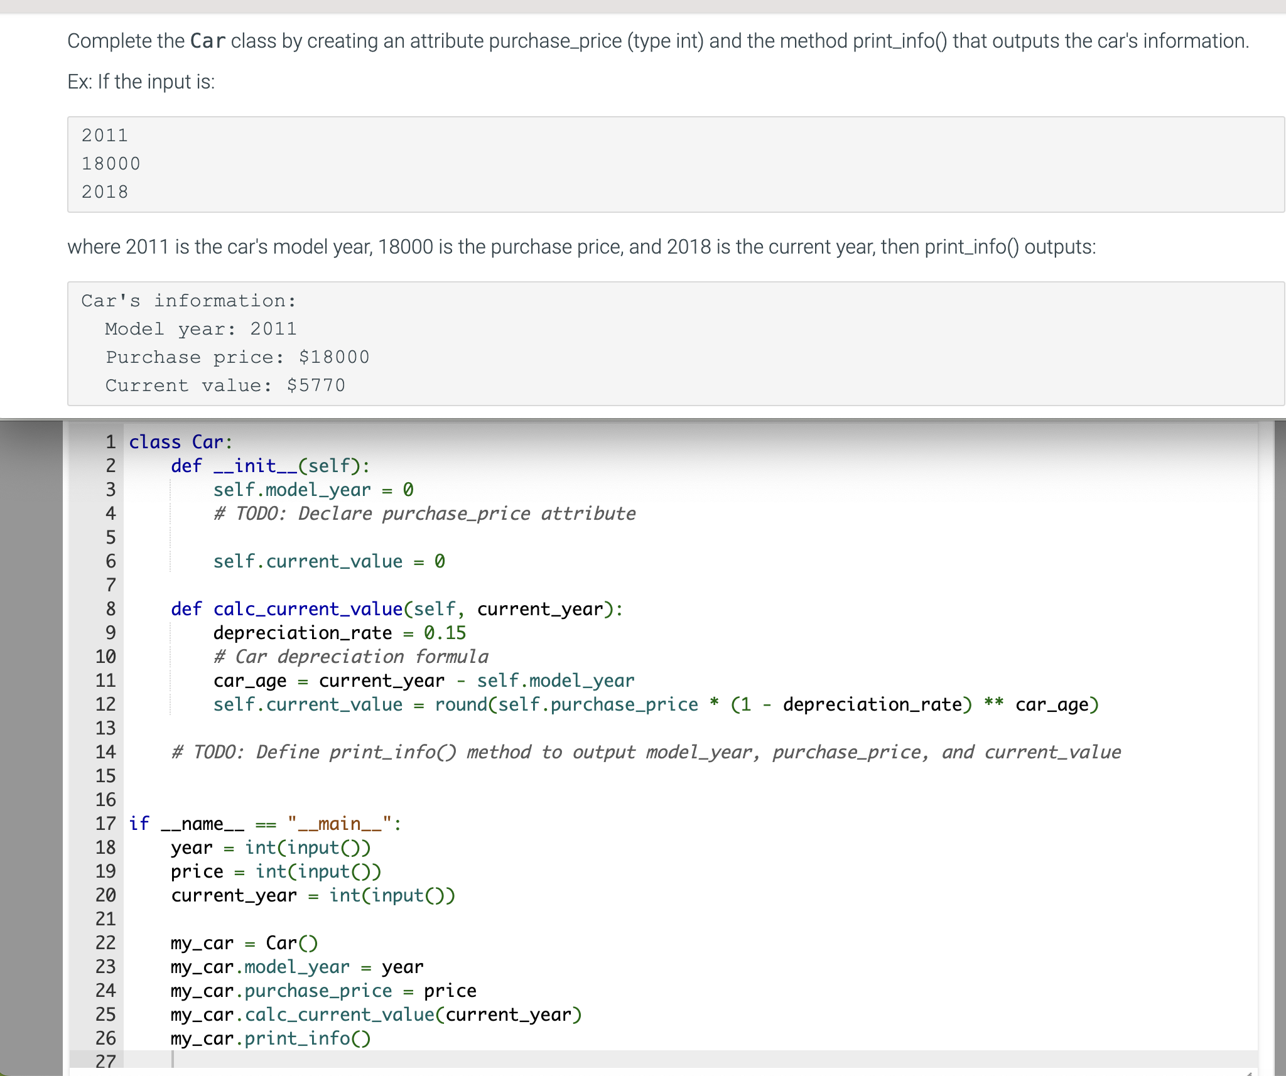Select the def __init__ method line
1286x1076 pixels.
point(270,465)
